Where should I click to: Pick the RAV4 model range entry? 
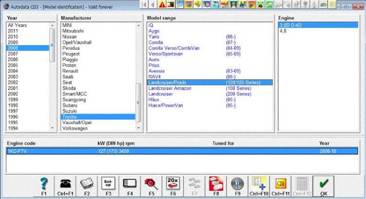[154, 76]
